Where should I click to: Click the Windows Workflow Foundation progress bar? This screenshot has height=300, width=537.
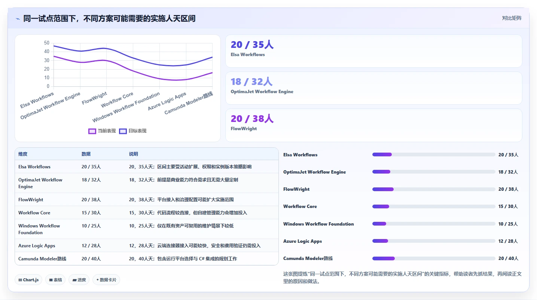tap(434, 224)
